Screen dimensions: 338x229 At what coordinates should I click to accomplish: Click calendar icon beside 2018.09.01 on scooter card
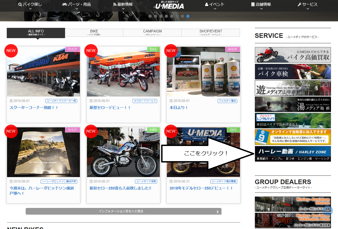[11, 101]
